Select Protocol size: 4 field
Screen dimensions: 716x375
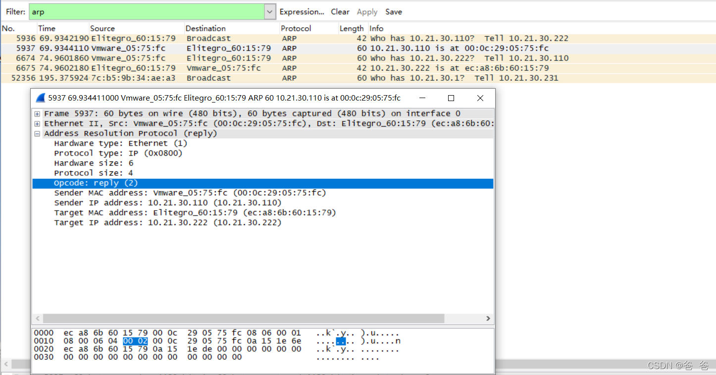(x=94, y=173)
